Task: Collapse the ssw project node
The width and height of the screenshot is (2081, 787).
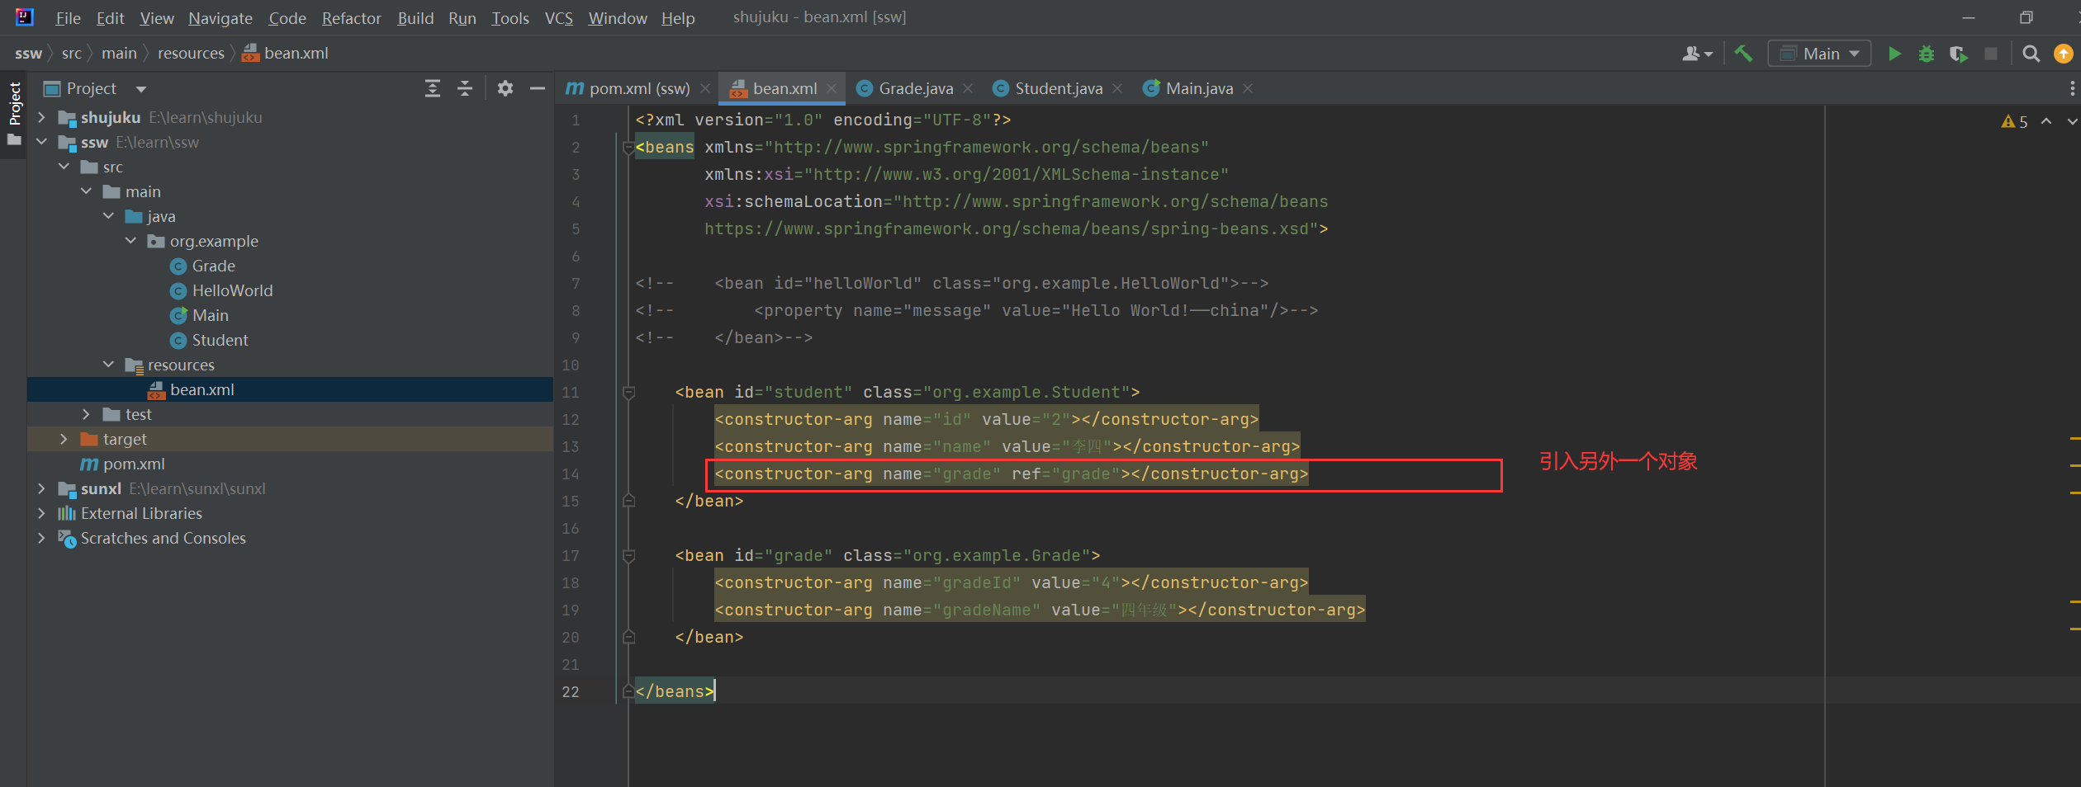Action: pyautogui.click(x=41, y=142)
